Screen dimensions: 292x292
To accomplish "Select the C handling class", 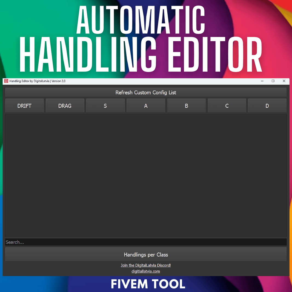I will click(x=227, y=105).
